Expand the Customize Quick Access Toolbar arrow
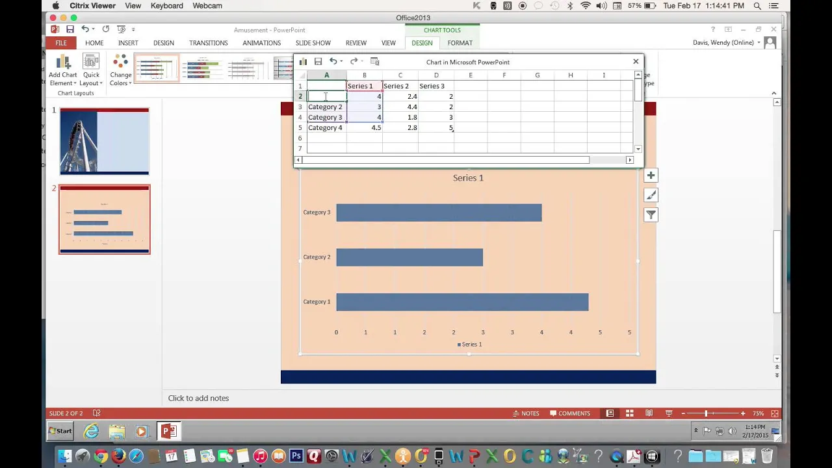Viewport: 832px width, 468px height. [133, 29]
